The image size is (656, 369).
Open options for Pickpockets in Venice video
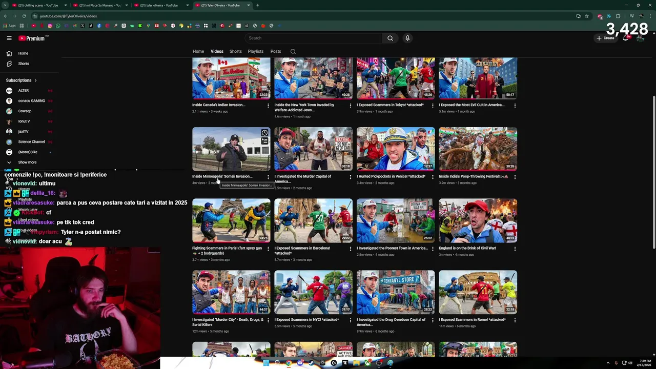[x=432, y=177]
